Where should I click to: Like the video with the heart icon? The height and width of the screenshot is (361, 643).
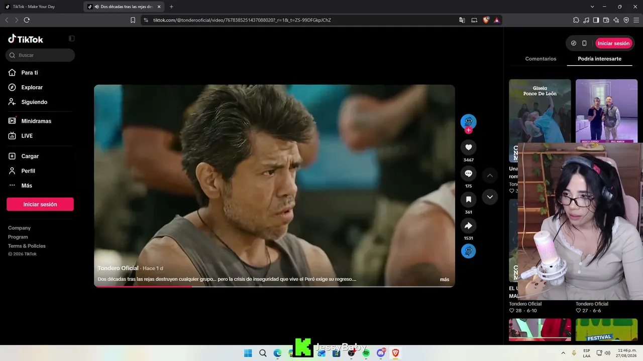(x=468, y=147)
